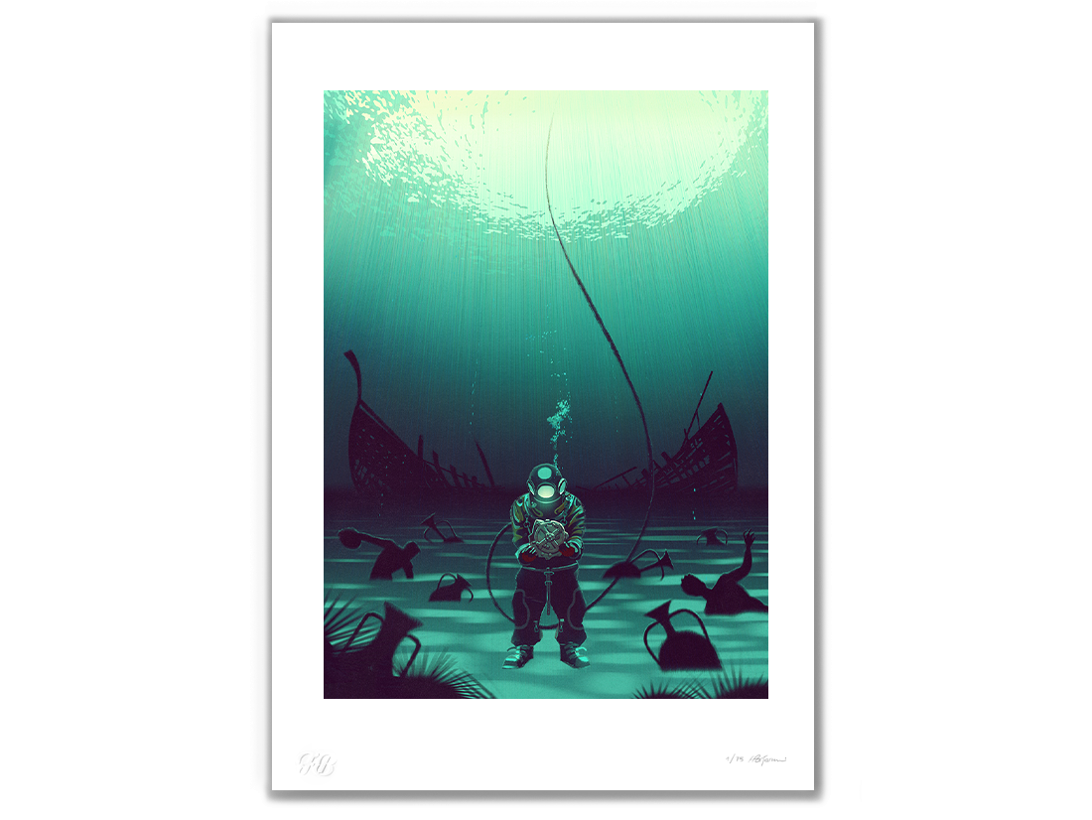Click the statue silhouette on the left
1092x820 pixels.
[382, 554]
